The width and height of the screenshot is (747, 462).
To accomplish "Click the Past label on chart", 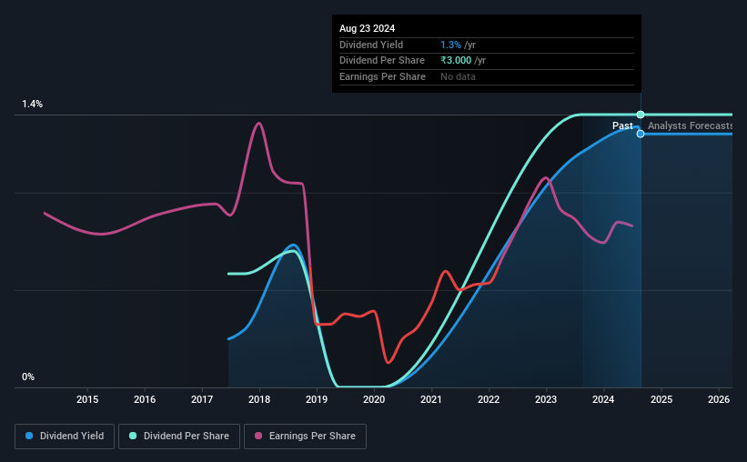I will [622, 126].
